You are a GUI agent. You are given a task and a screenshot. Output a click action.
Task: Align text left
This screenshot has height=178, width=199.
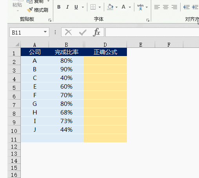[x=157, y=7]
